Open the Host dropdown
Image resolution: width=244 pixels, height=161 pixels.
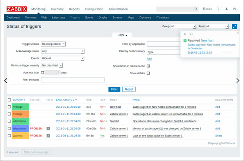coord(217,26)
